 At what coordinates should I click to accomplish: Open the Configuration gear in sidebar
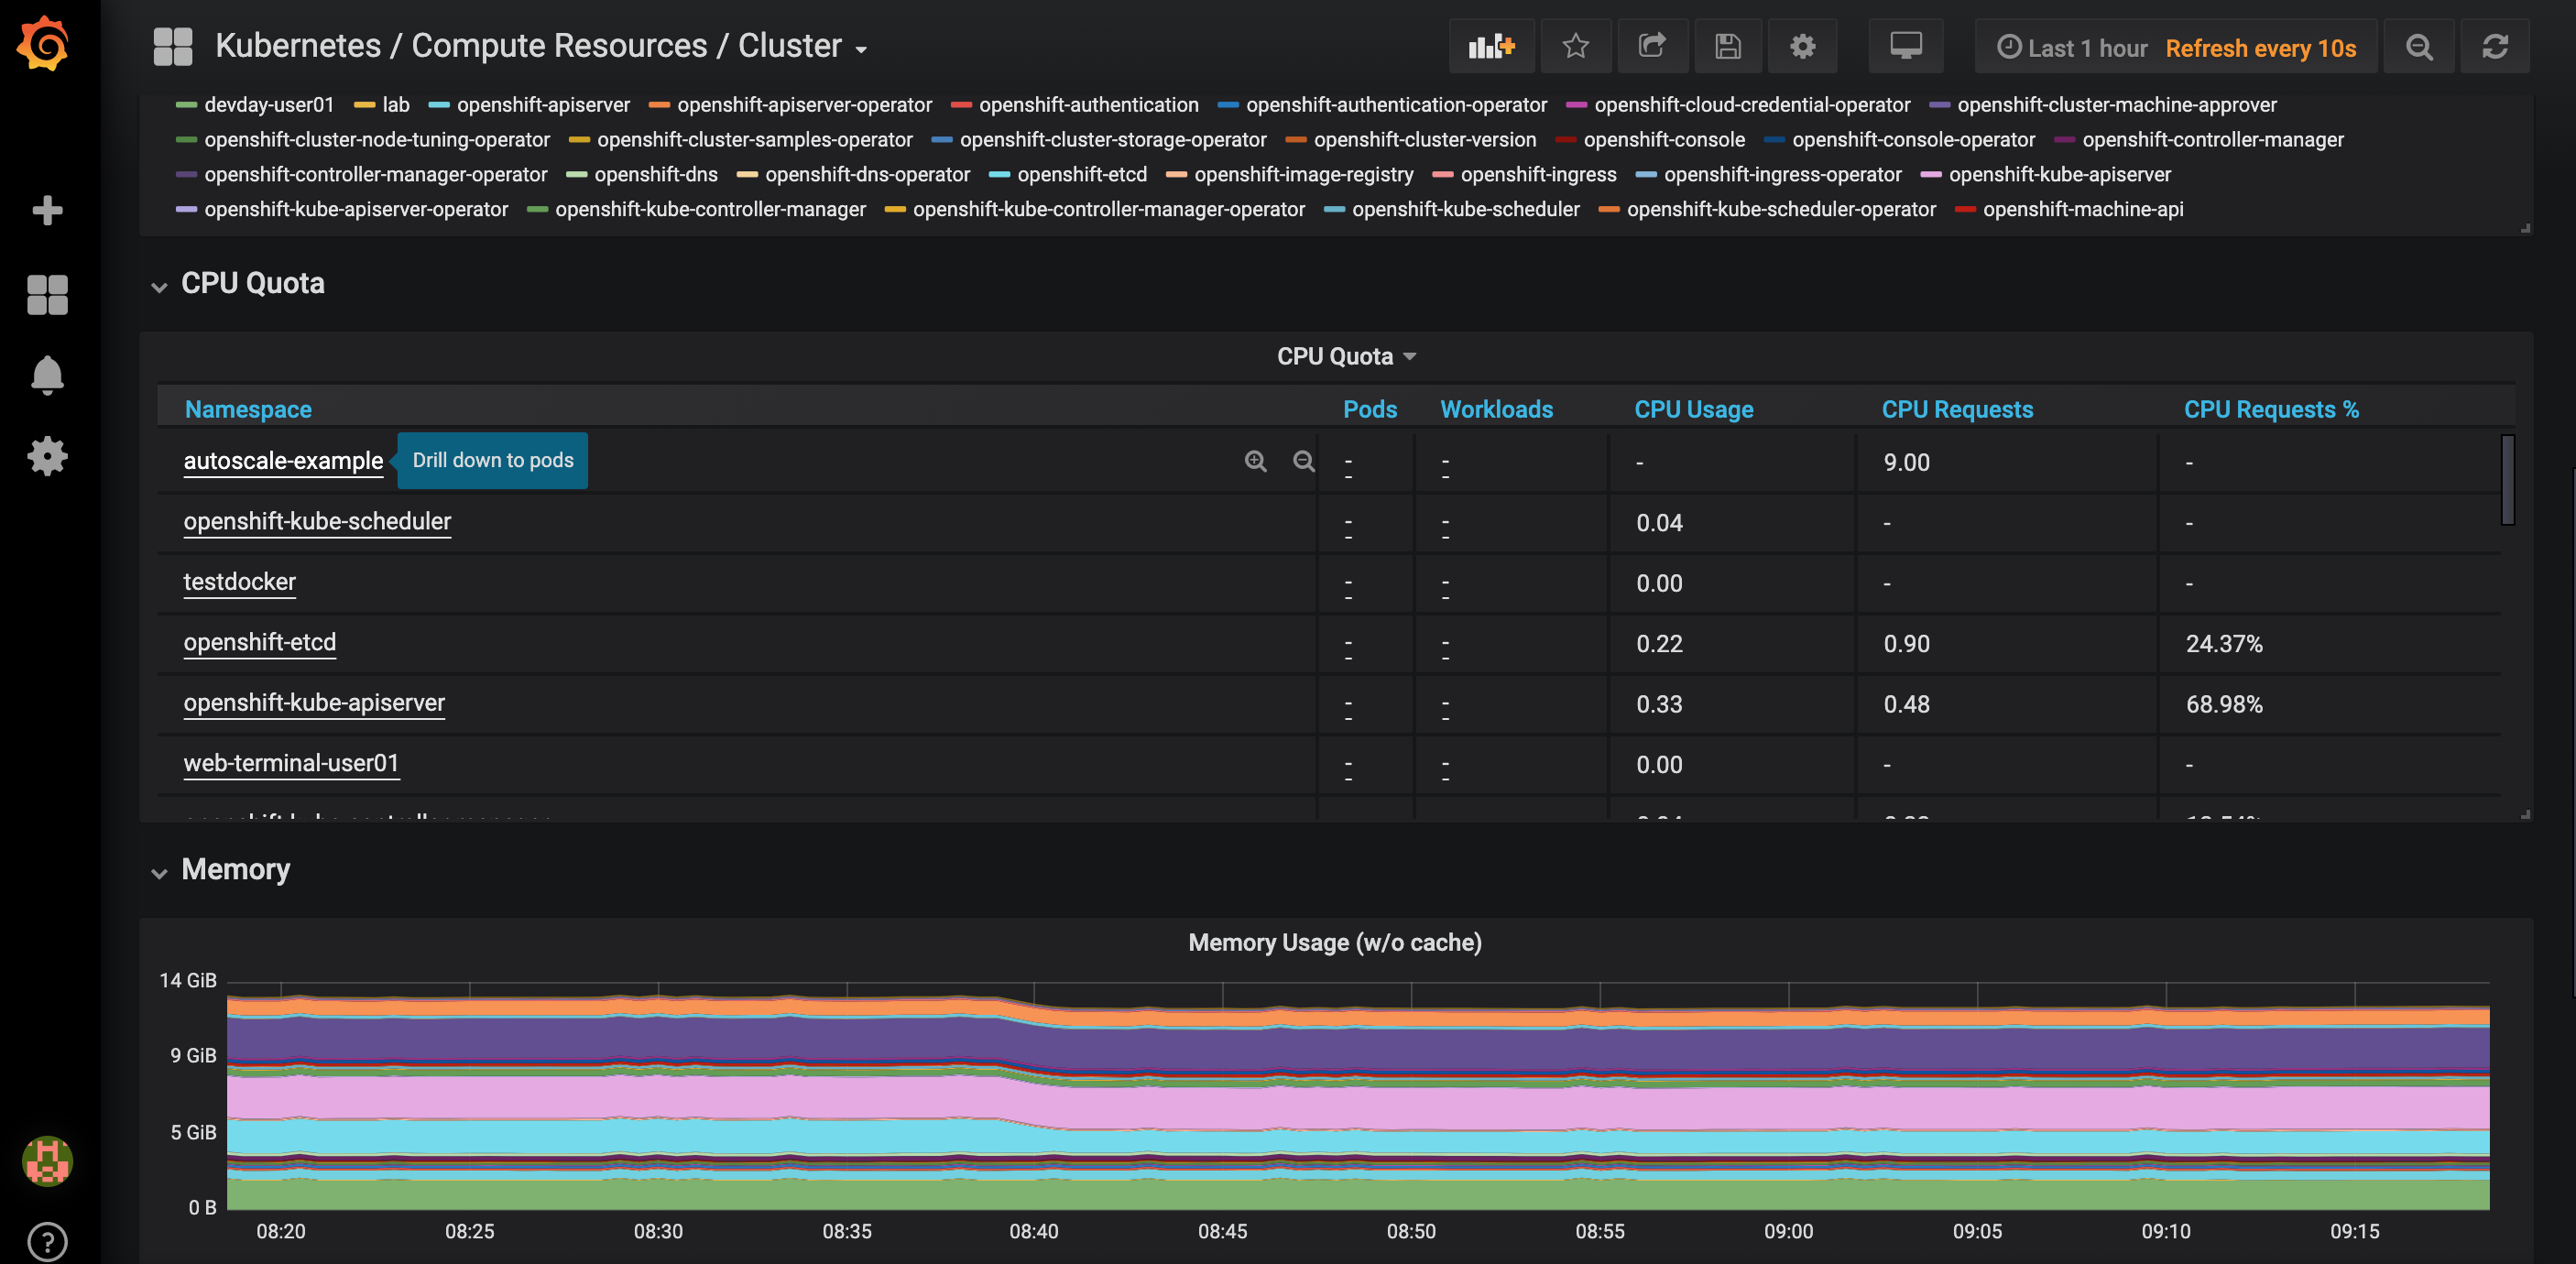pyautogui.click(x=47, y=456)
